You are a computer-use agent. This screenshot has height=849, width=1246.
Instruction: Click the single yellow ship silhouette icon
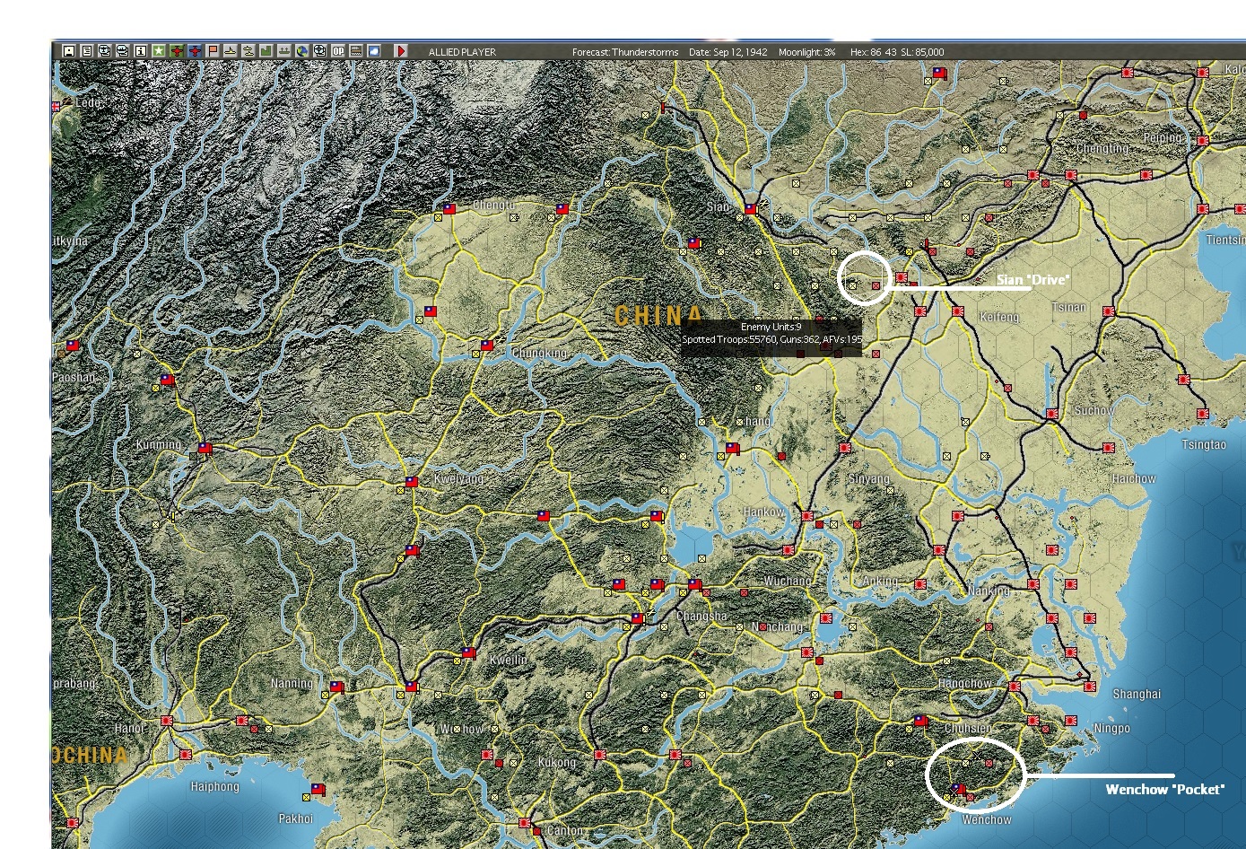(x=231, y=51)
